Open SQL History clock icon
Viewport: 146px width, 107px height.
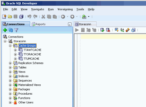[x=133, y=30]
